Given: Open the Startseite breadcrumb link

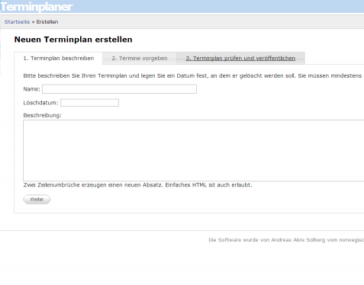Looking at the screenshot, I should pos(17,22).
